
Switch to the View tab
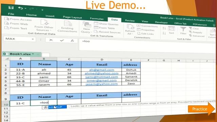tap(145, 21)
